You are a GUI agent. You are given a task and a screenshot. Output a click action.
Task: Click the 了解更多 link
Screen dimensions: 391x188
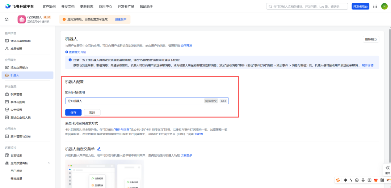186,156
